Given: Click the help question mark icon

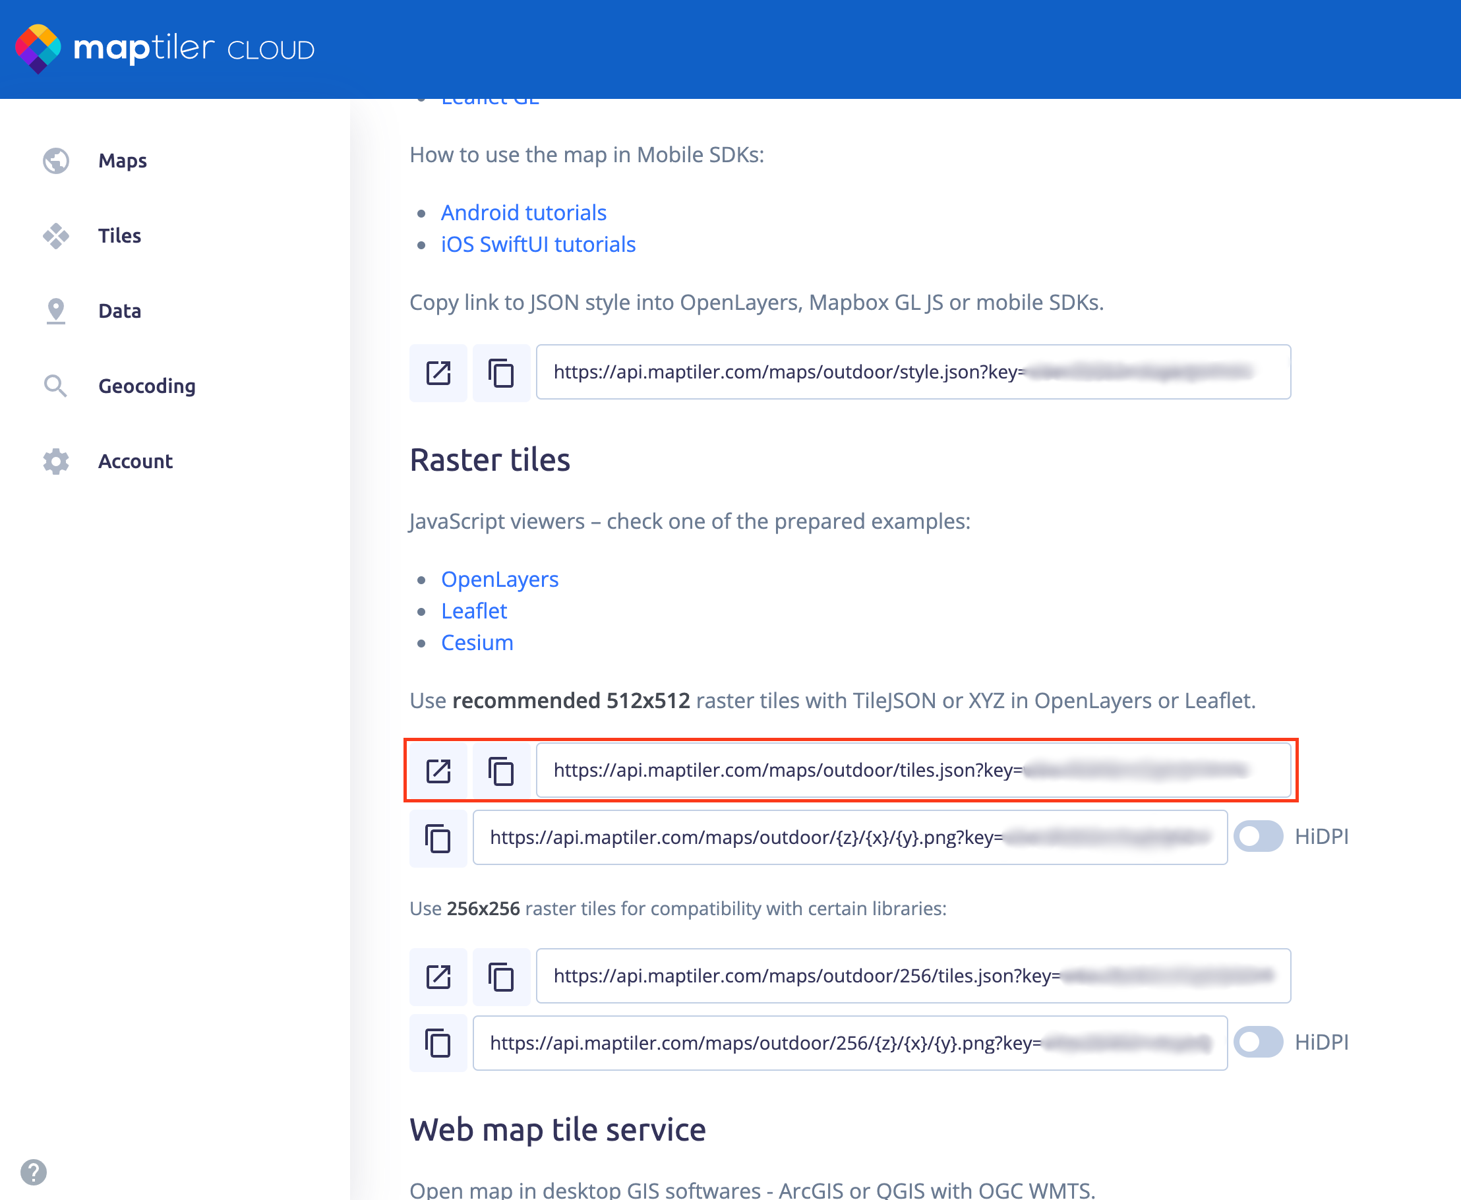Looking at the screenshot, I should point(33,1172).
